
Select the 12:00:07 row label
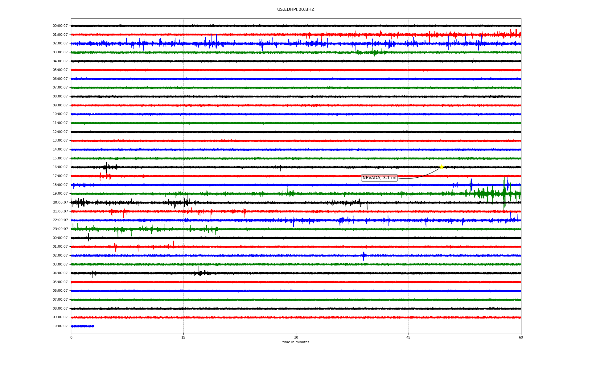pyautogui.click(x=60, y=132)
